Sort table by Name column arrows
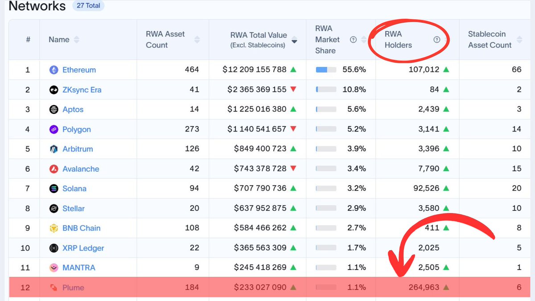535x301 pixels. click(x=77, y=40)
